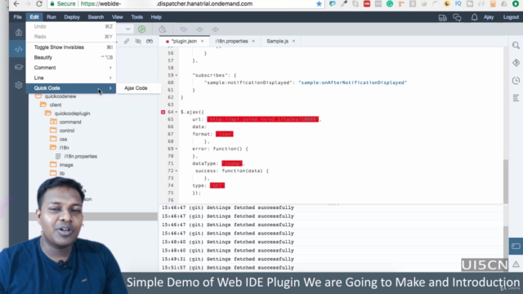The height and width of the screenshot is (294, 523).
Task: Fold code at line 64 arrow
Action: (x=177, y=112)
